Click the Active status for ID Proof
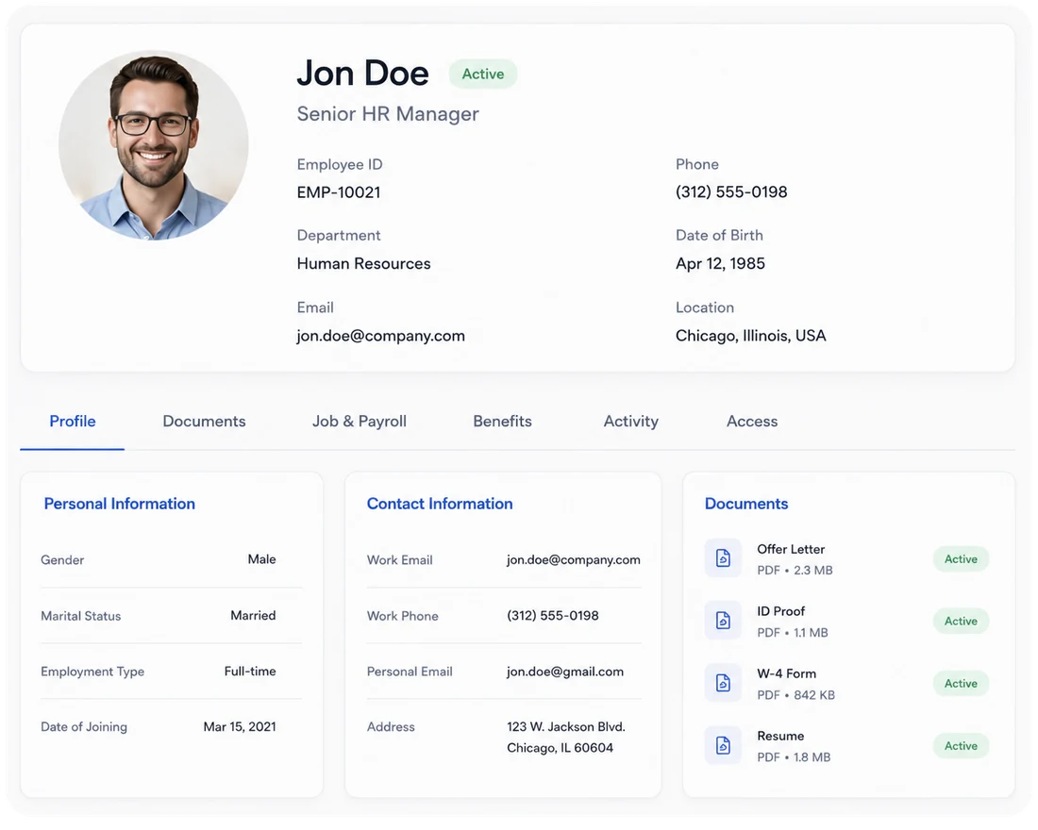The image size is (1038, 830). coord(961,622)
